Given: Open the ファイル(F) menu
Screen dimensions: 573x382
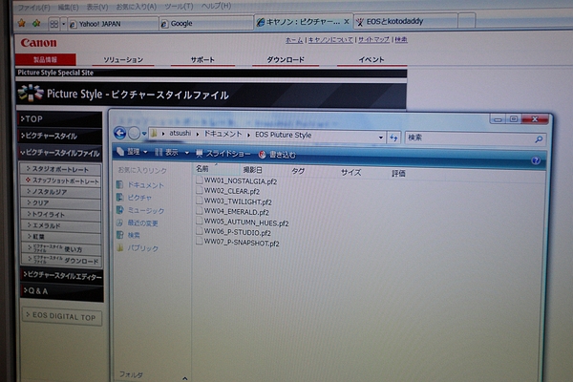Looking at the screenshot, I should click(33, 8).
